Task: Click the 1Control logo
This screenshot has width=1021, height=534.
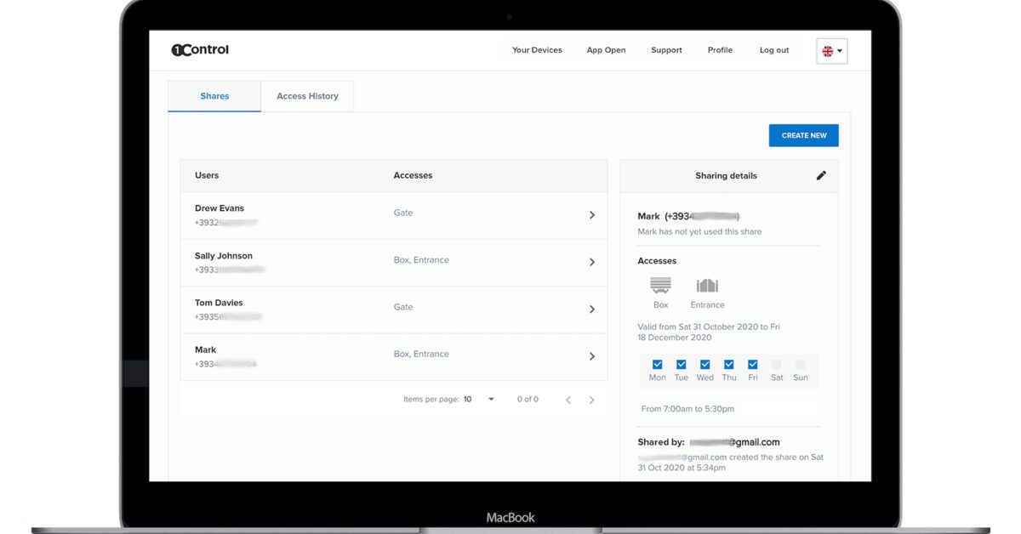Action: coord(200,50)
